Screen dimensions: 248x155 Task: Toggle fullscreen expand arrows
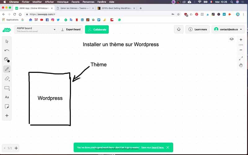pos(241,58)
